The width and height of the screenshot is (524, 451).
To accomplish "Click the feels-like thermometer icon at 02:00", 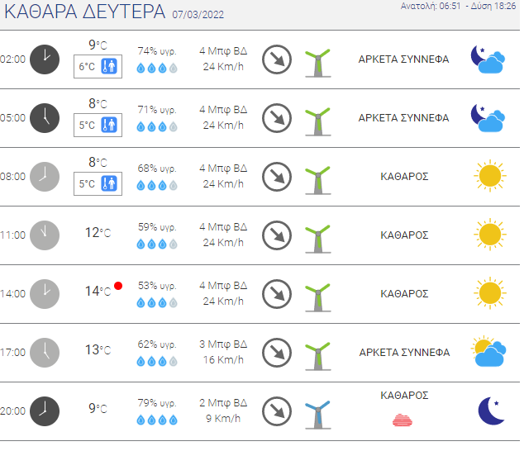I will tap(109, 66).
